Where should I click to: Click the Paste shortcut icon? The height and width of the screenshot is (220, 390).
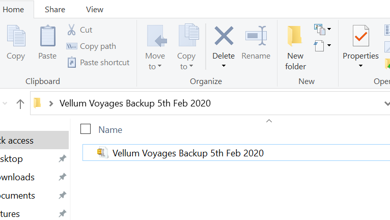click(72, 63)
